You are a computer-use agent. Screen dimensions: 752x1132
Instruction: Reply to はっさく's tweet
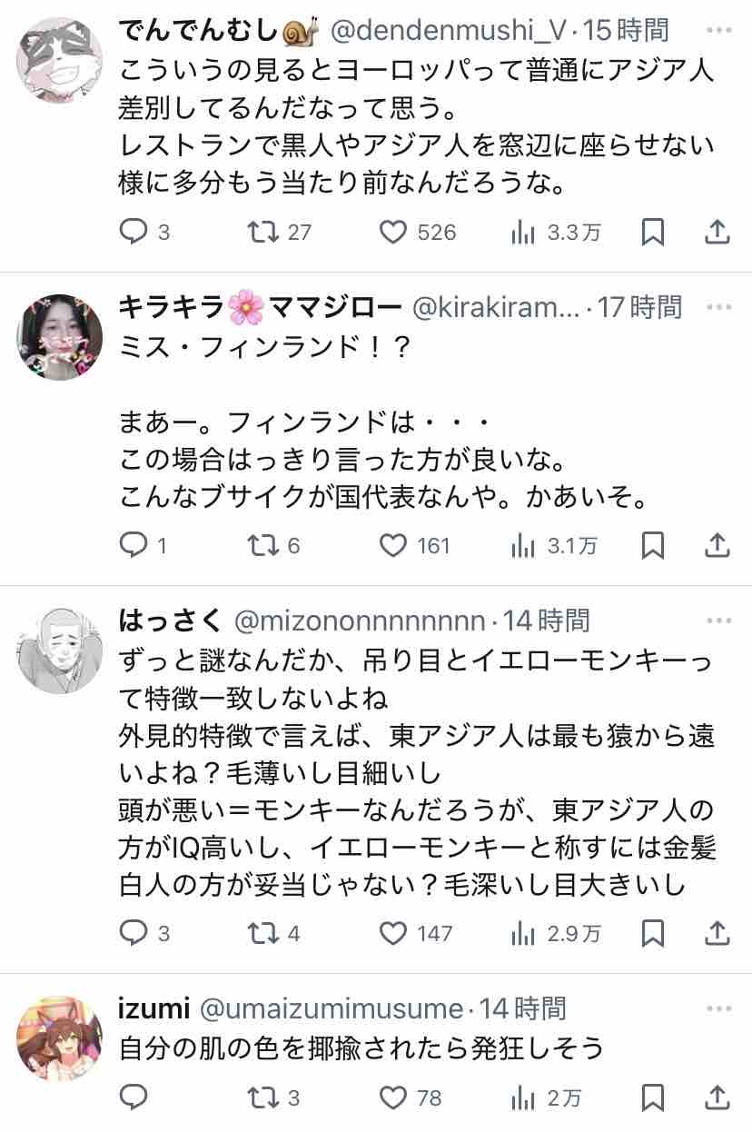tap(134, 932)
